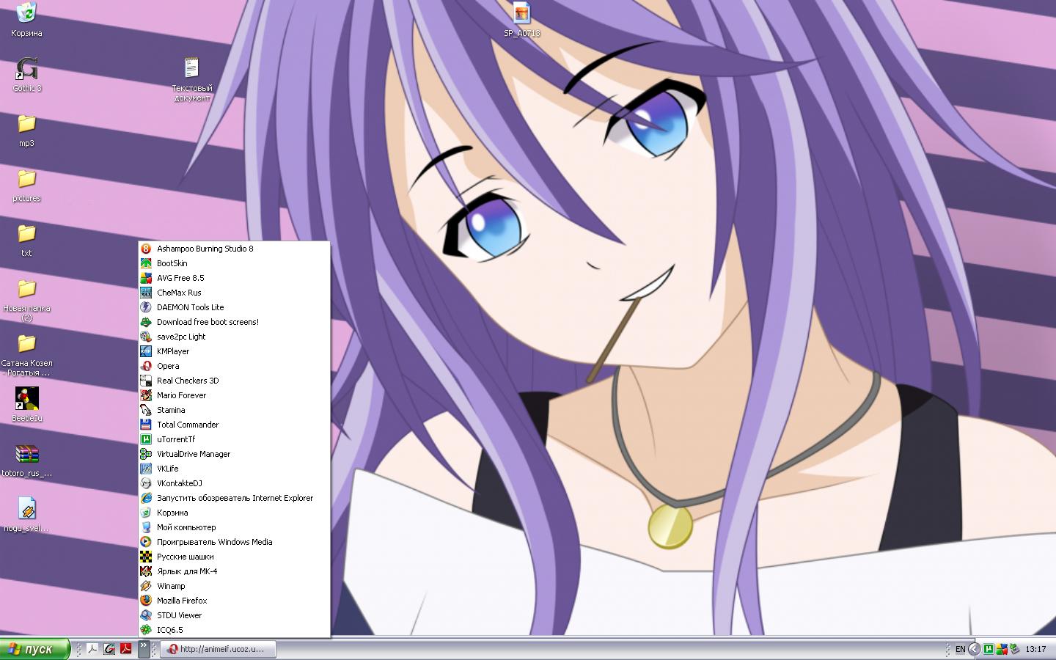Click the taskbar clock showing 13:17

pos(1035,649)
